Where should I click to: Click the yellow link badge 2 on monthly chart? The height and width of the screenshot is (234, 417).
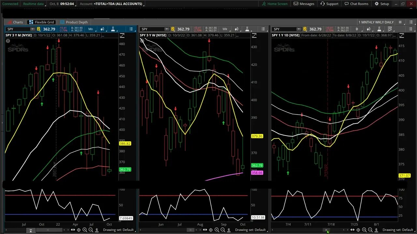pos(38,29)
